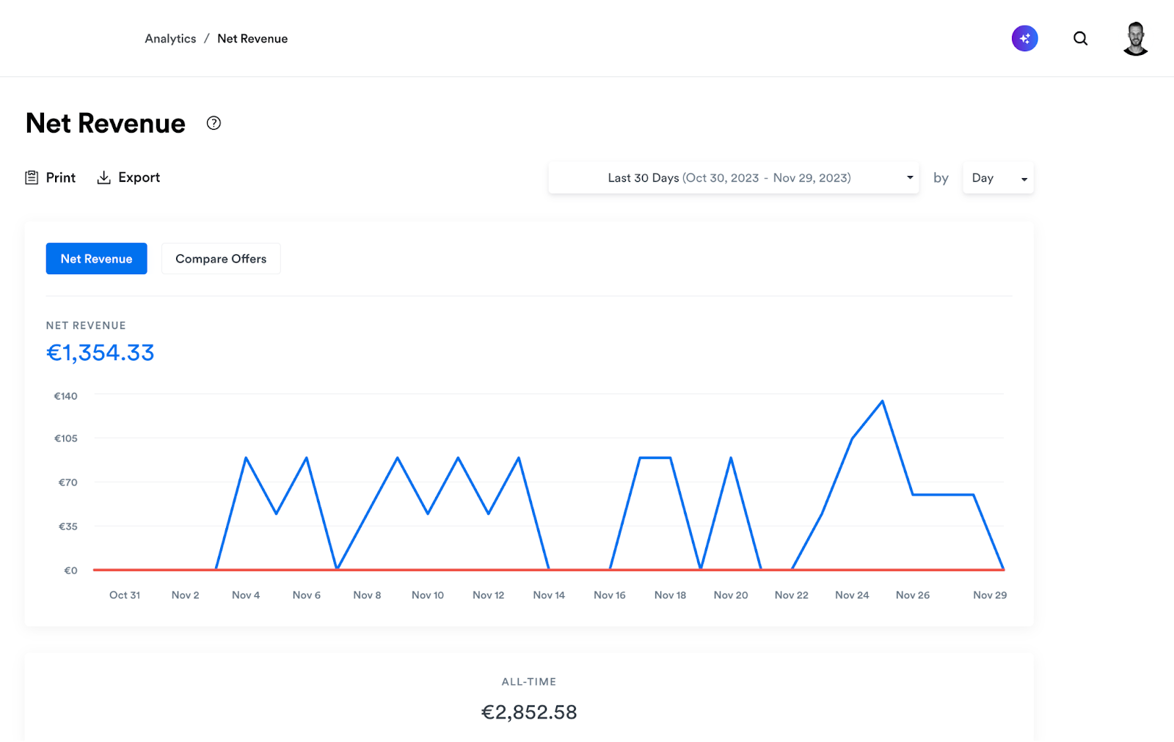Click the help question mark icon

[214, 123]
